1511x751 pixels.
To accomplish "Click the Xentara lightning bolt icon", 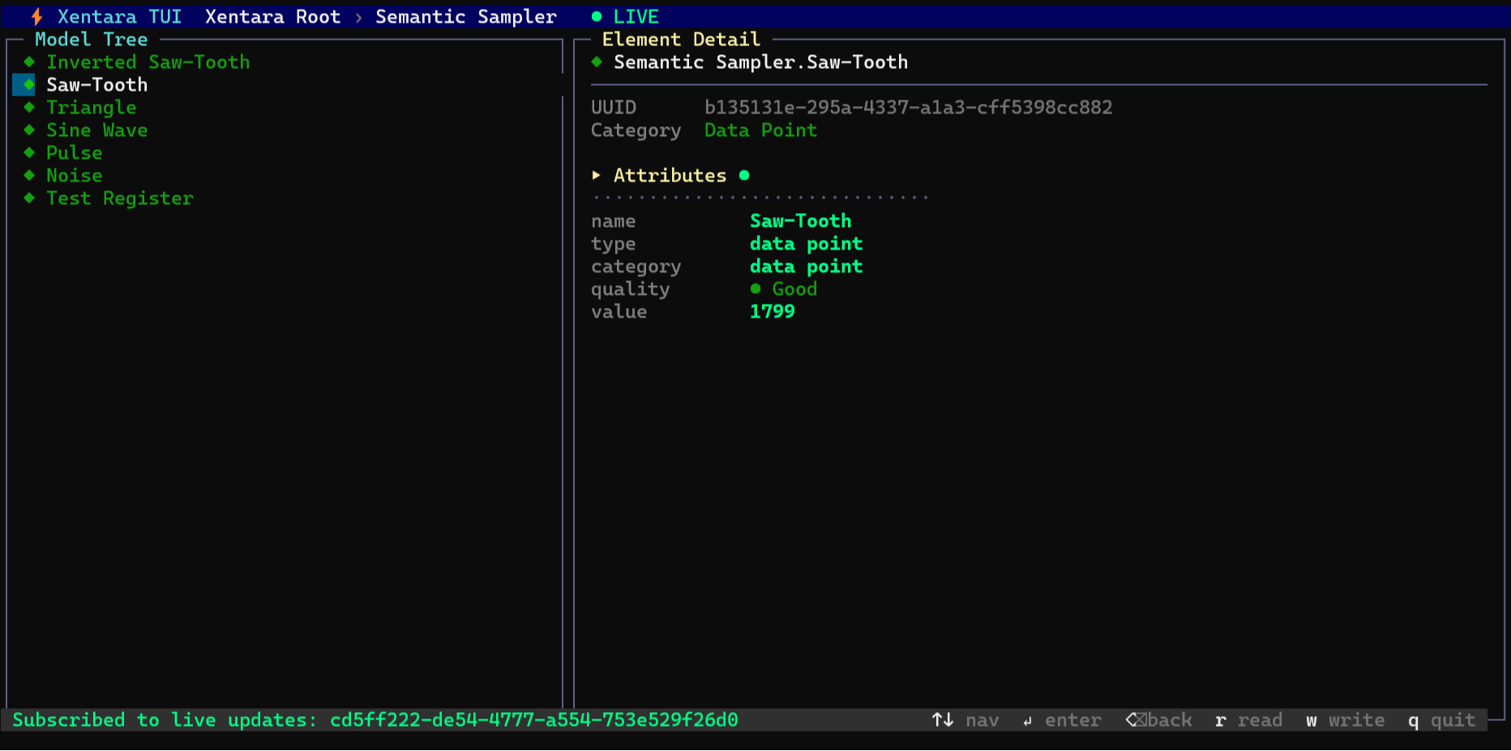I will tap(36, 16).
